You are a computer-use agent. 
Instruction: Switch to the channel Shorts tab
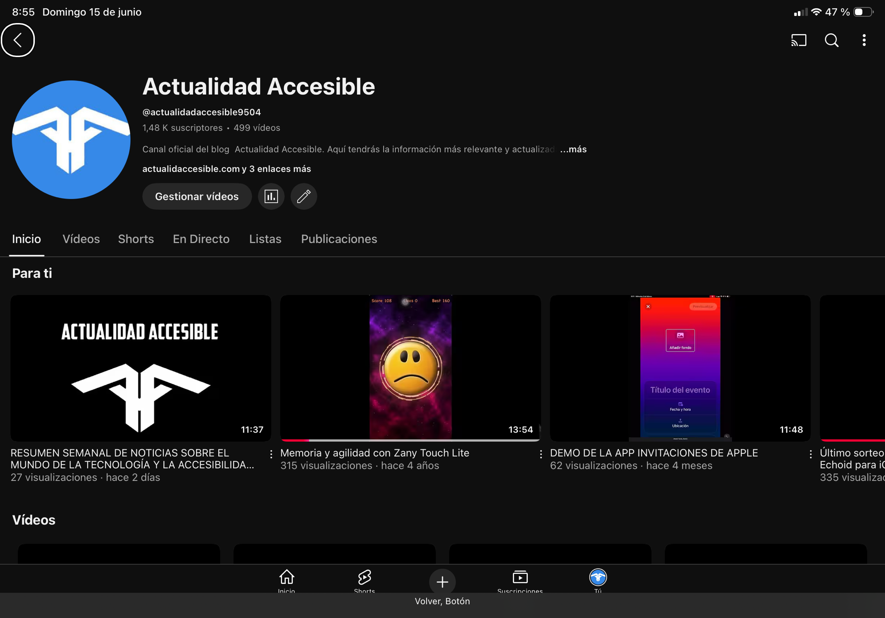click(x=136, y=239)
